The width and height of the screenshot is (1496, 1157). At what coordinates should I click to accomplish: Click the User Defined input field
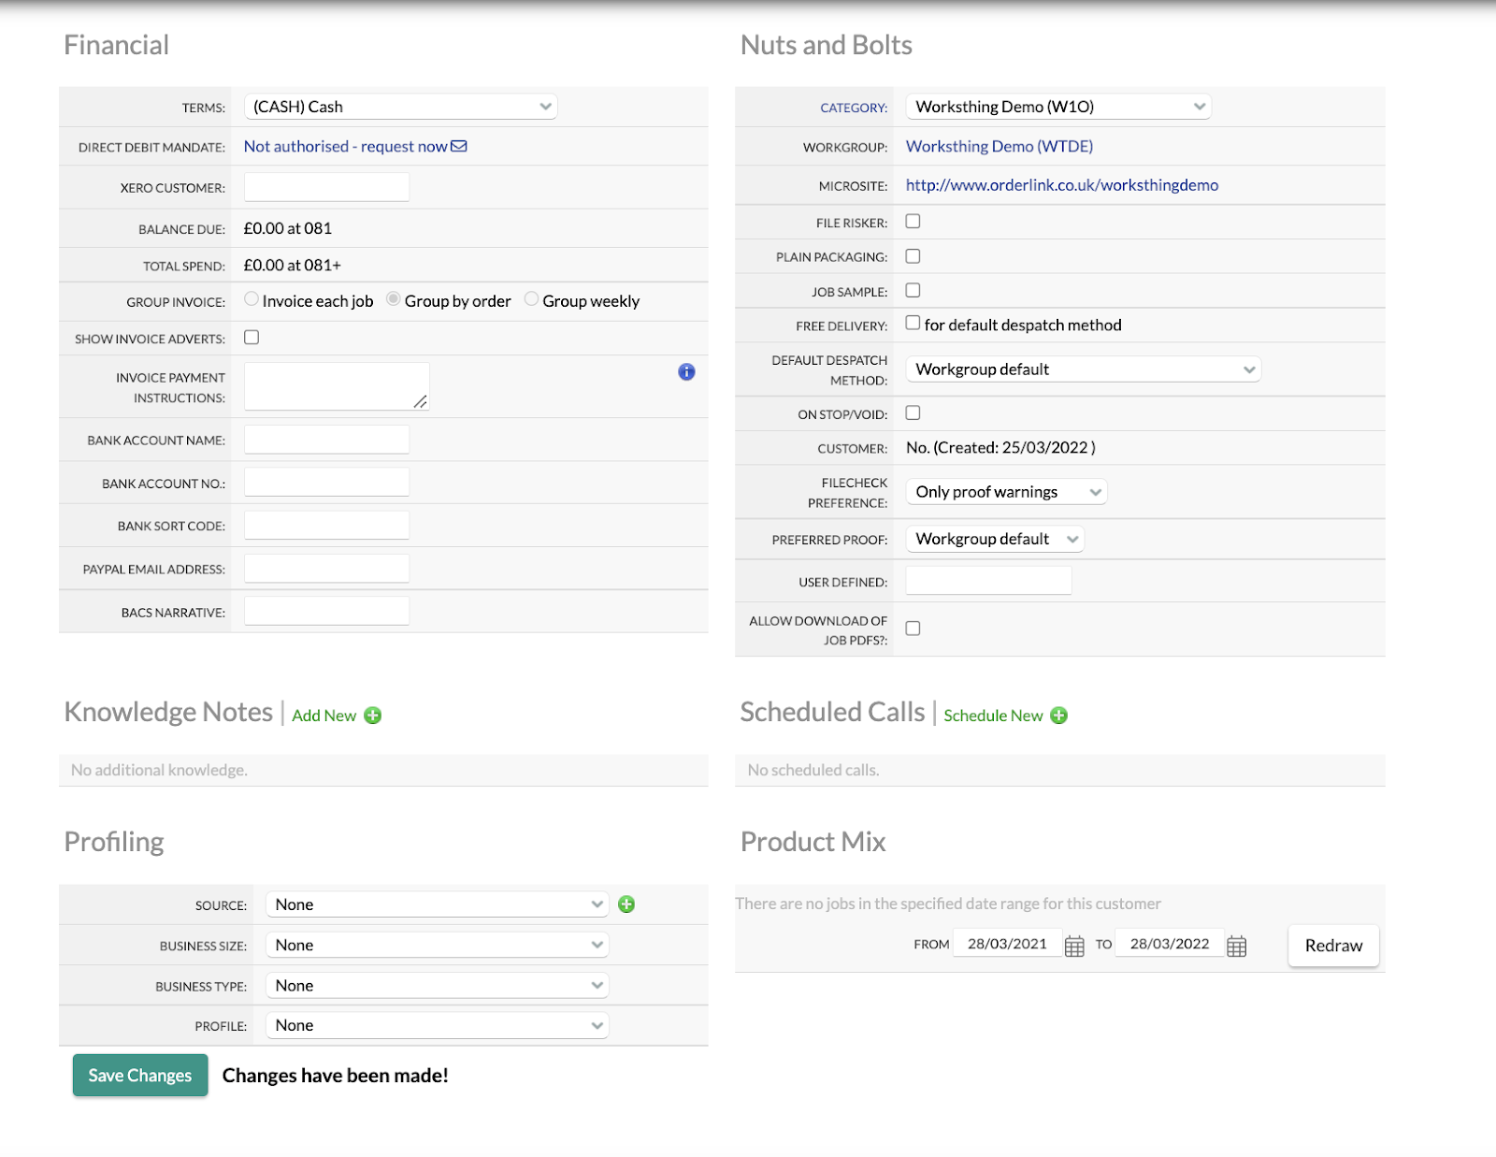[988, 581]
